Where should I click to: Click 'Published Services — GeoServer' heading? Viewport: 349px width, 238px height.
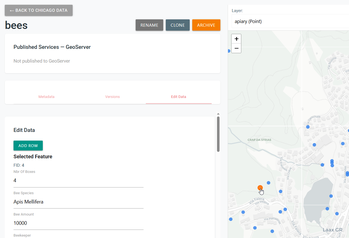tap(52, 47)
